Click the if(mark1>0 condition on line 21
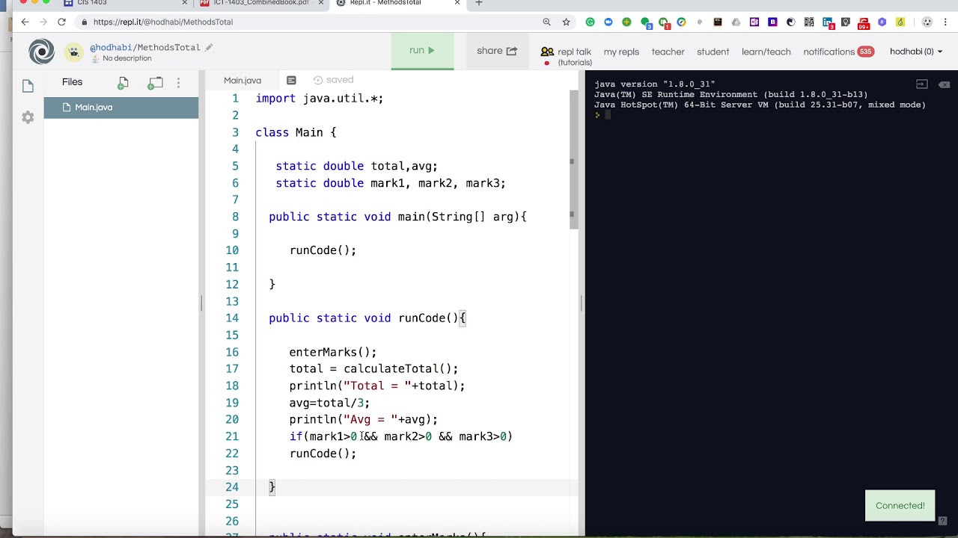 tap(400, 436)
